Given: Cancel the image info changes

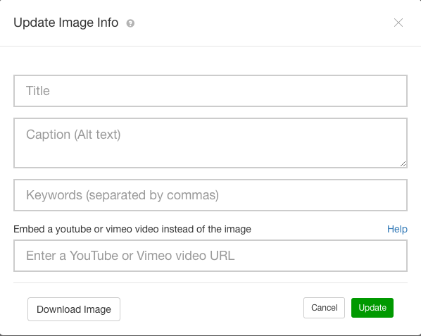Looking at the screenshot, I should point(324,308).
